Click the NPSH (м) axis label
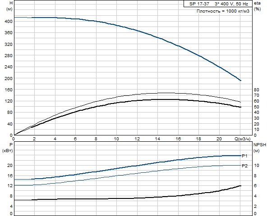The image size is (267, 216). [x=259, y=148]
